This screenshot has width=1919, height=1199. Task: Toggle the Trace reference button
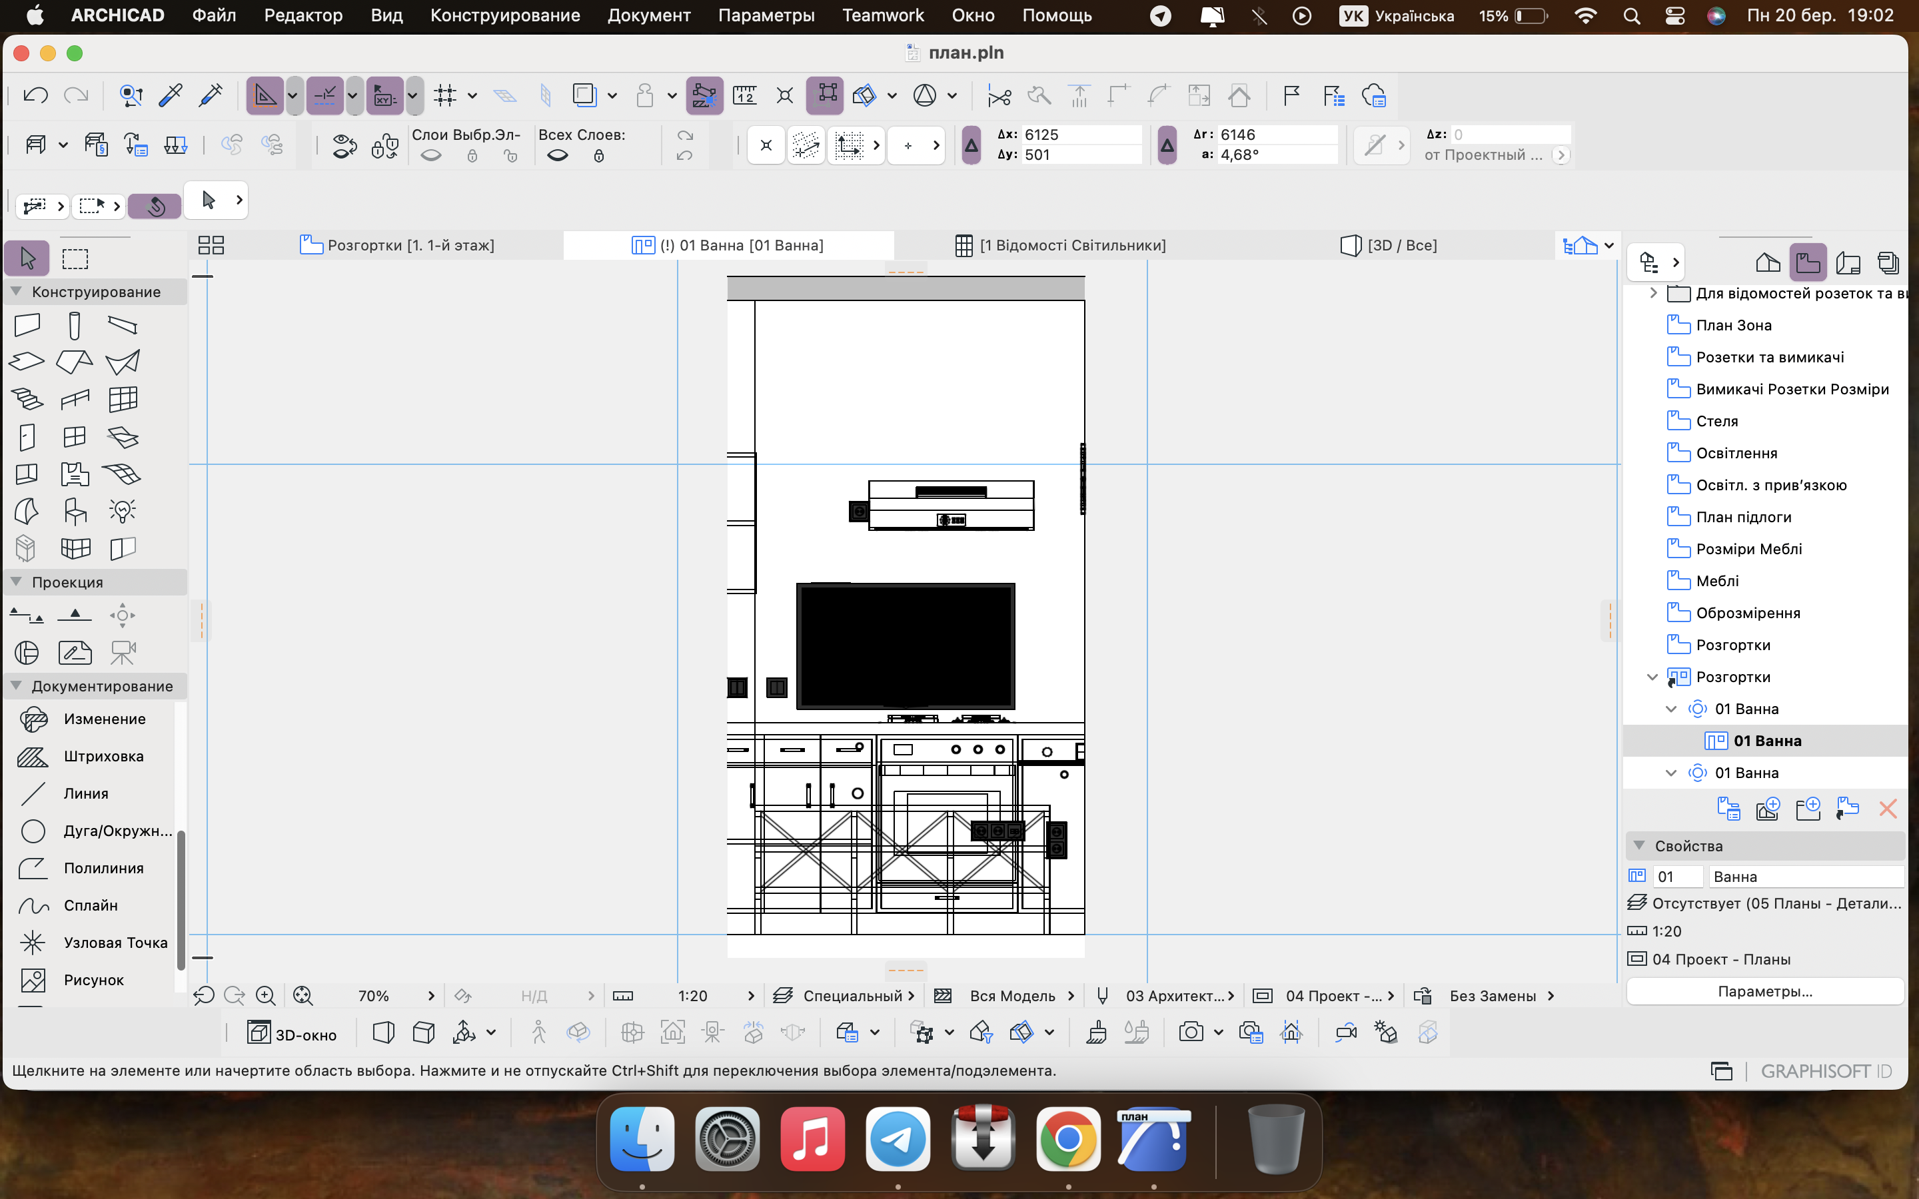pyautogui.click(x=584, y=96)
